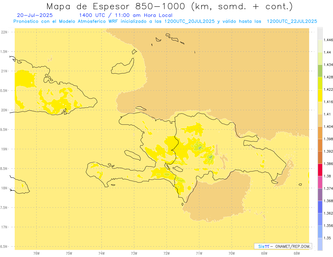Select the '20N' latitude label
The width and height of the screenshot is (333, 257).
[x=4, y=110]
